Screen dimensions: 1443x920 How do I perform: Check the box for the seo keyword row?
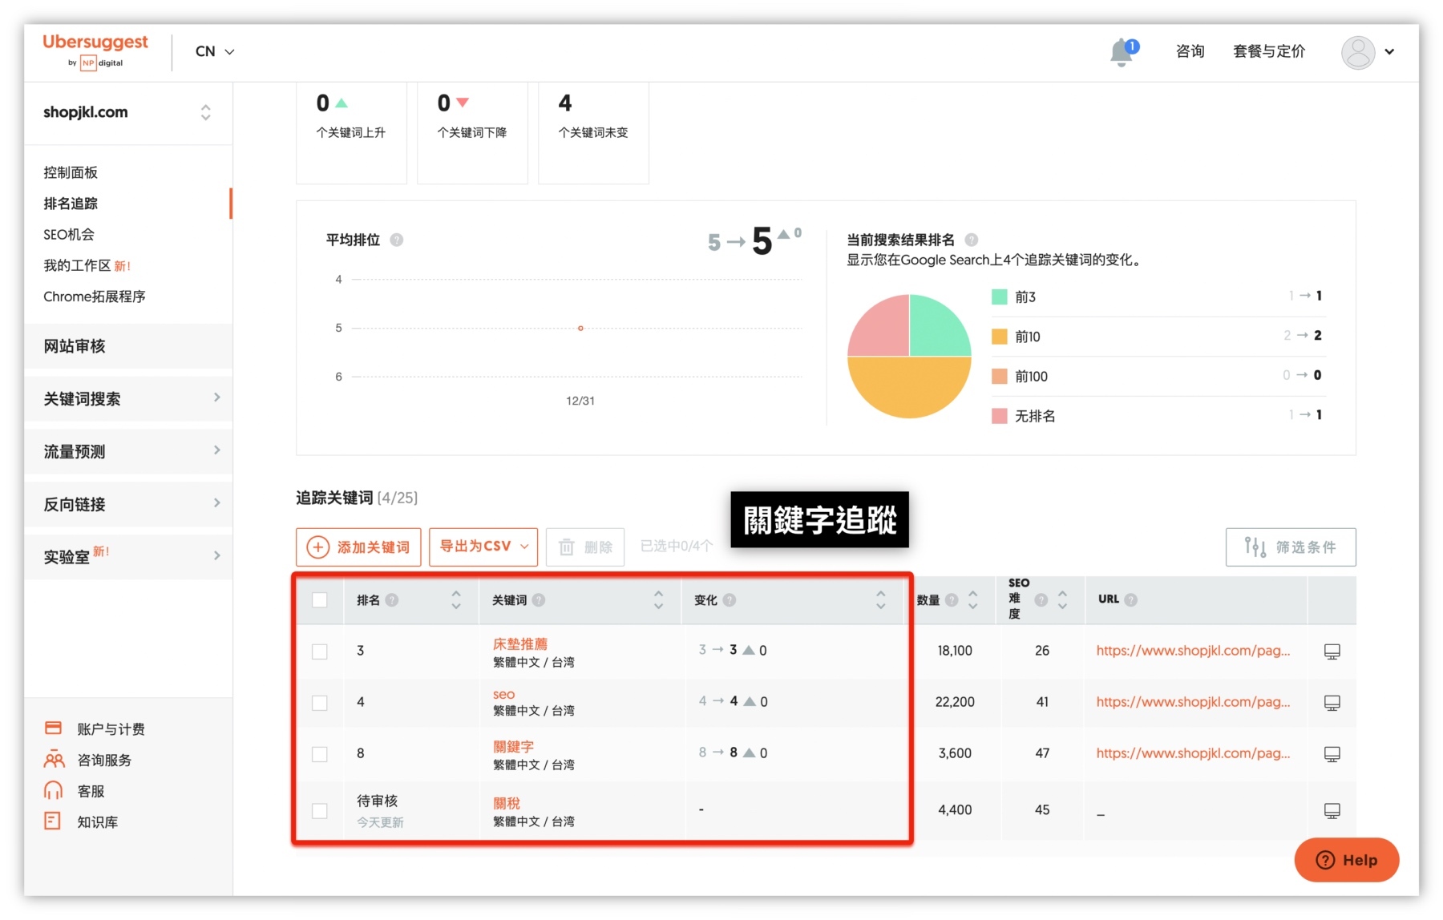[320, 703]
